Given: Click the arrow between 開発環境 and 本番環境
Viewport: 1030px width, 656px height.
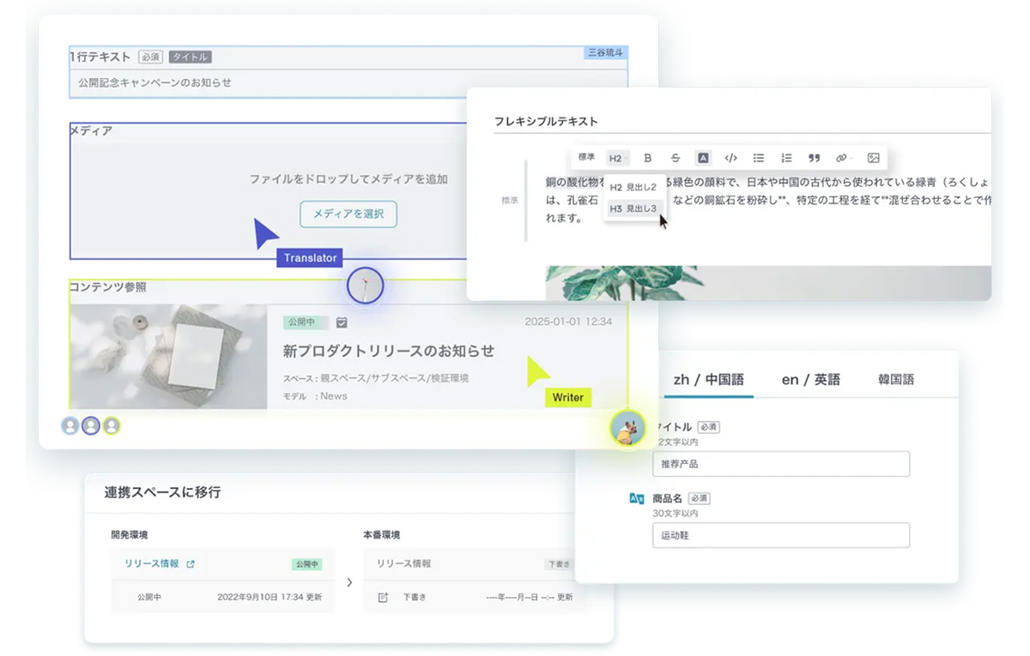Looking at the screenshot, I should click(x=349, y=582).
